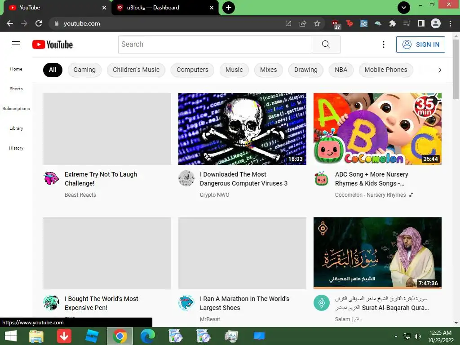This screenshot has height=345, width=460.
Task: Open the Cocomelon ABC Song thumbnail
Action: [377, 129]
